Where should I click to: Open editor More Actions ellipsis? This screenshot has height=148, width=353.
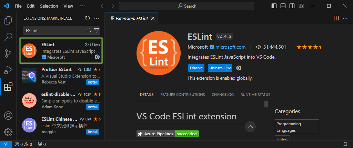coord(345,18)
